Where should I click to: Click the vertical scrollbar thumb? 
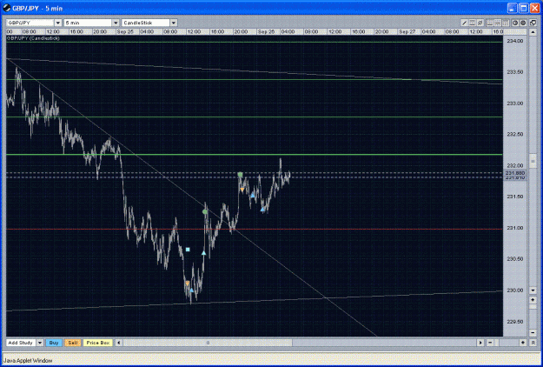pyautogui.click(x=533, y=161)
